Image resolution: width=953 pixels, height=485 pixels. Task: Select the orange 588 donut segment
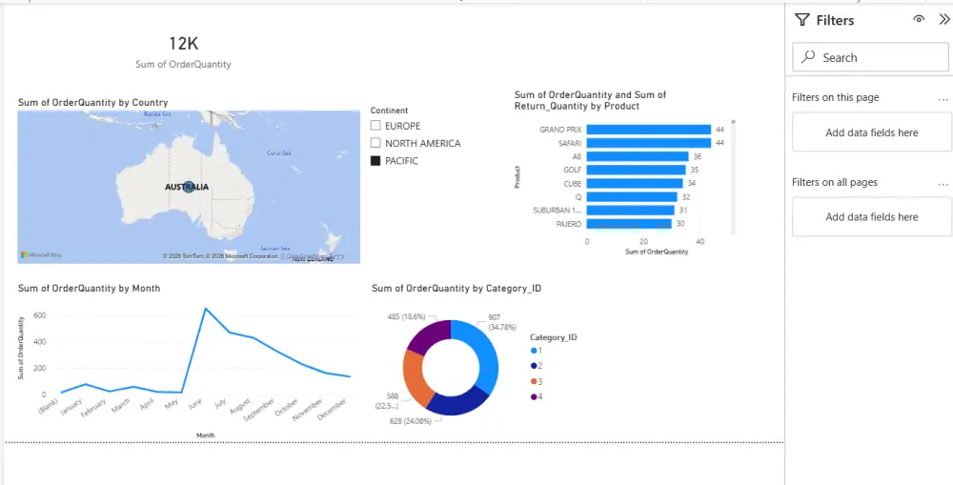click(414, 377)
